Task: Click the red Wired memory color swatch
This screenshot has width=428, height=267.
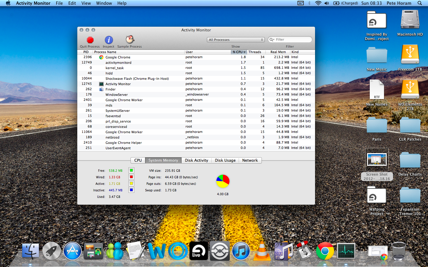Action: pos(131,177)
